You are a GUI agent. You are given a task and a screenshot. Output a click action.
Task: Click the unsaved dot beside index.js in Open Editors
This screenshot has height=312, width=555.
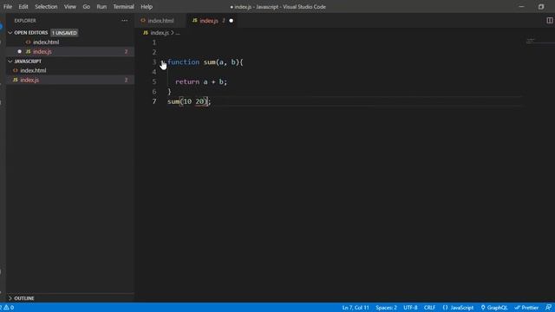click(19, 52)
